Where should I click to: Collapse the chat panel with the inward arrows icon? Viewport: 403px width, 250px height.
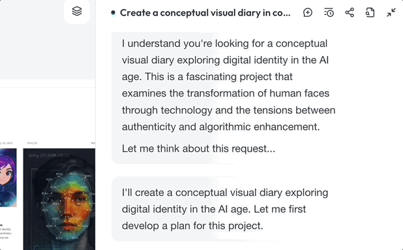(391, 12)
